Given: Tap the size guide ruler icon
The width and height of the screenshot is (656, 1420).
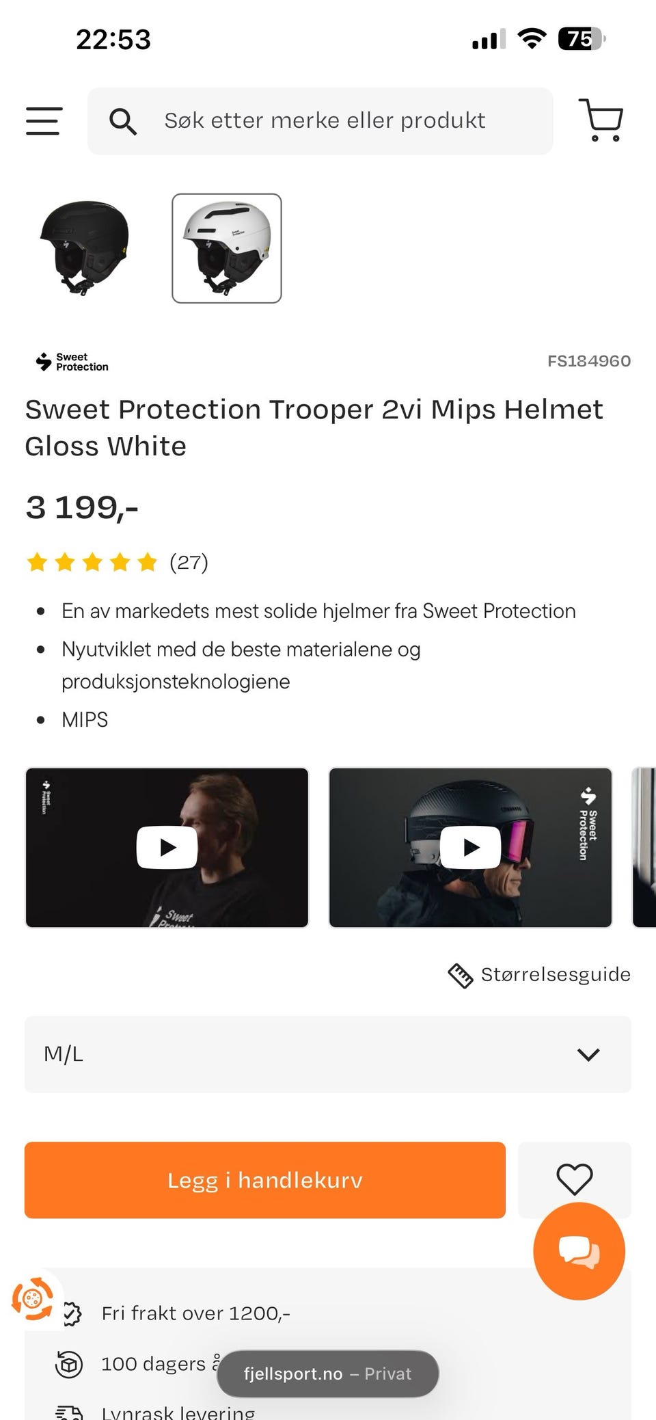Looking at the screenshot, I should coord(460,975).
